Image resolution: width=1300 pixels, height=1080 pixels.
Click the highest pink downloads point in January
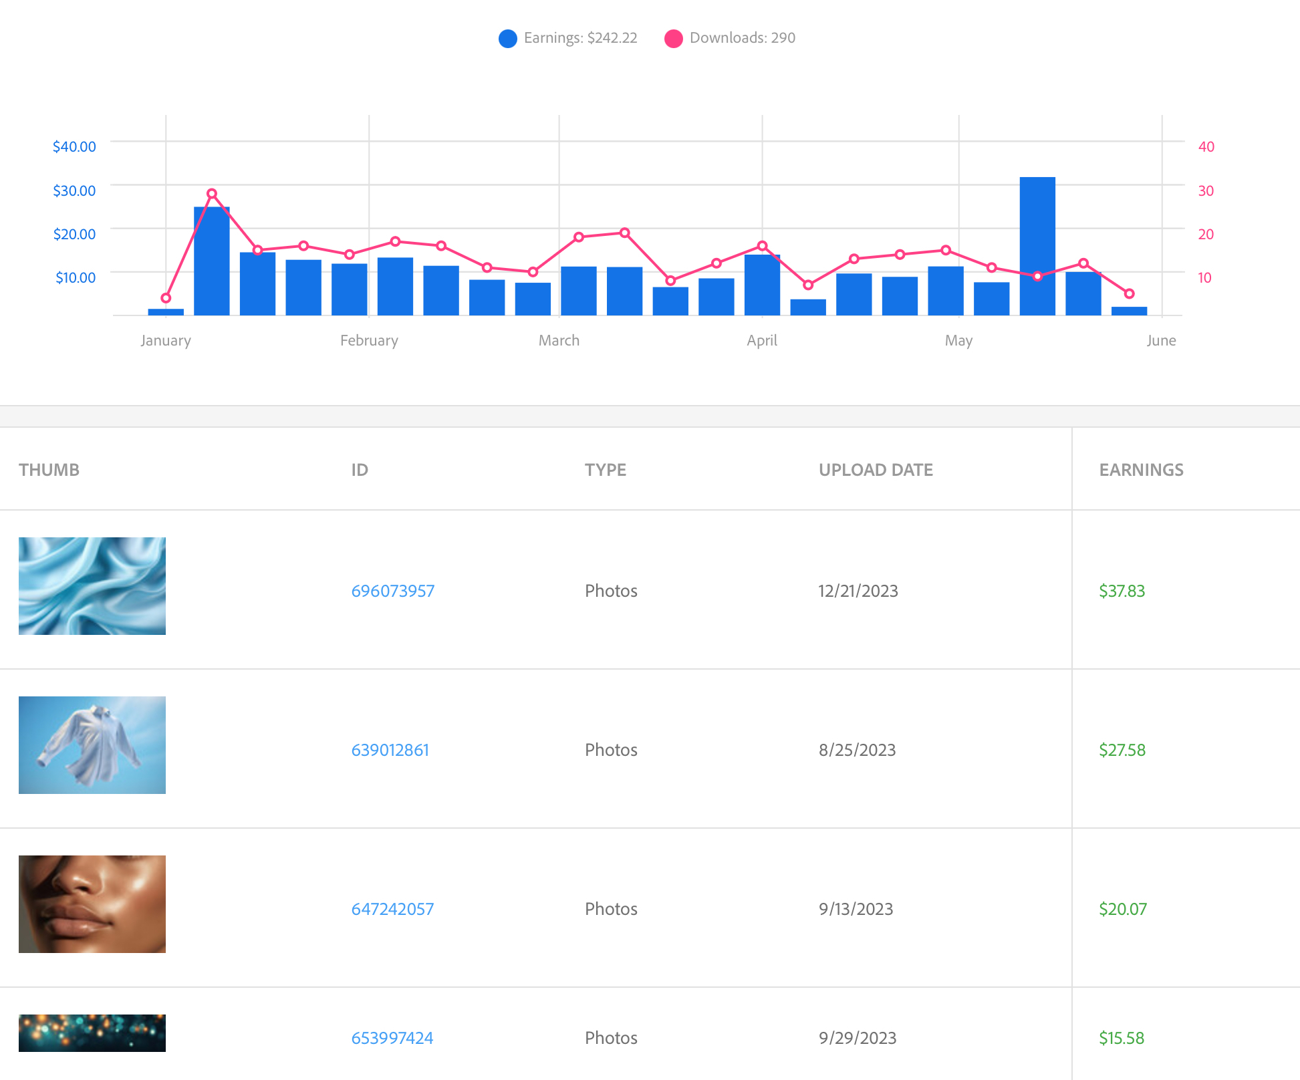tap(212, 194)
